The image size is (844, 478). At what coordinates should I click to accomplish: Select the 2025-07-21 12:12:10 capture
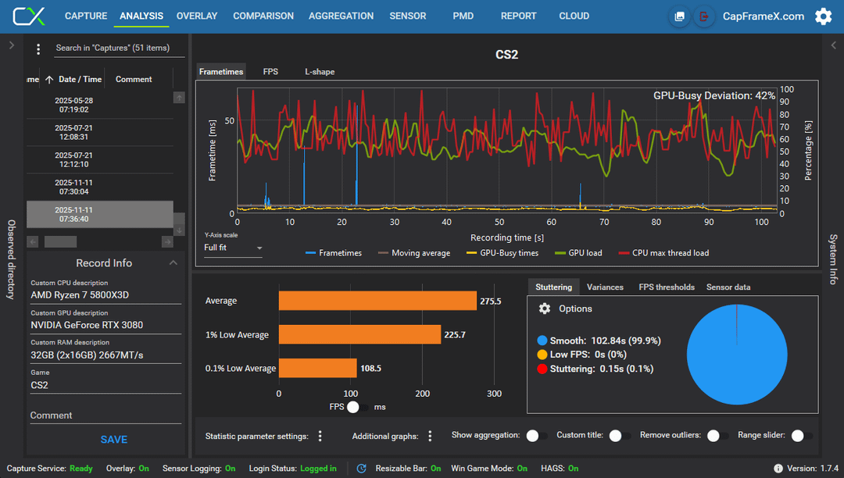[100, 159]
